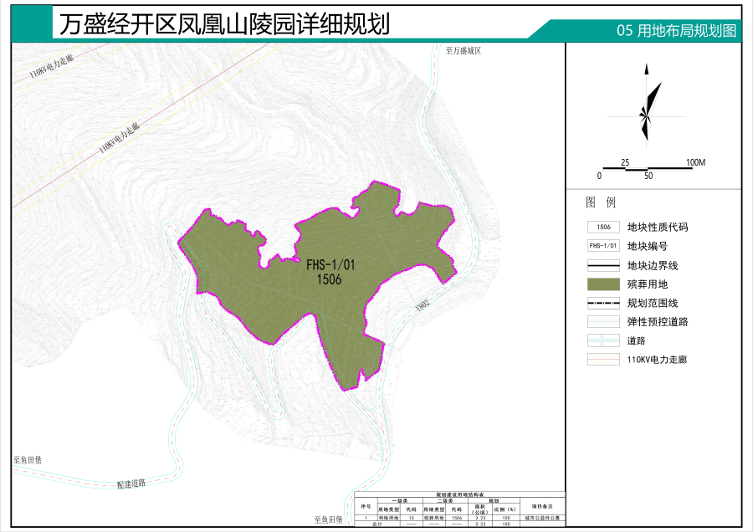Click the FHS-1/01 label on the green parcel

click(330, 264)
